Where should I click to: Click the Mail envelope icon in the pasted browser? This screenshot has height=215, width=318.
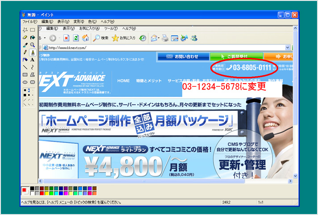154,38
